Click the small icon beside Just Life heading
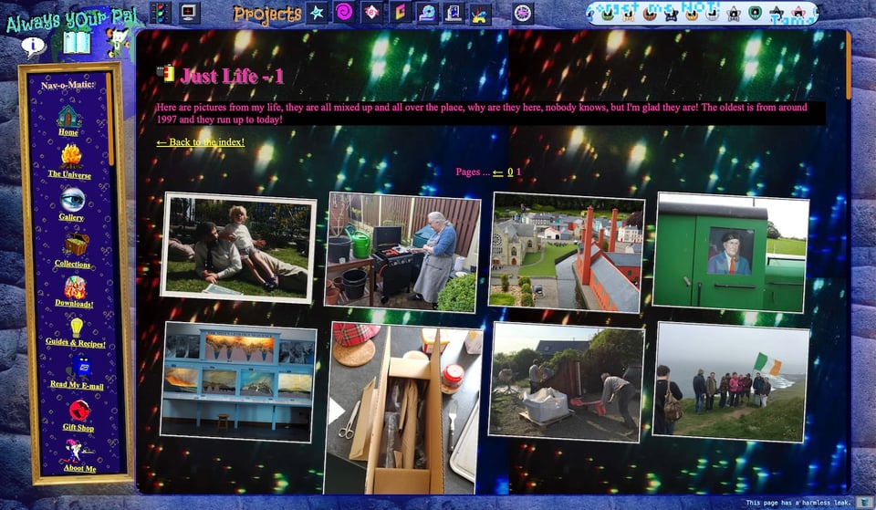 click(x=165, y=74)
